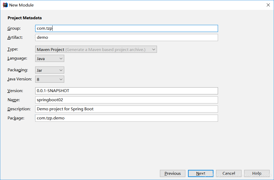Click the Package label

(x=16, y=118)
